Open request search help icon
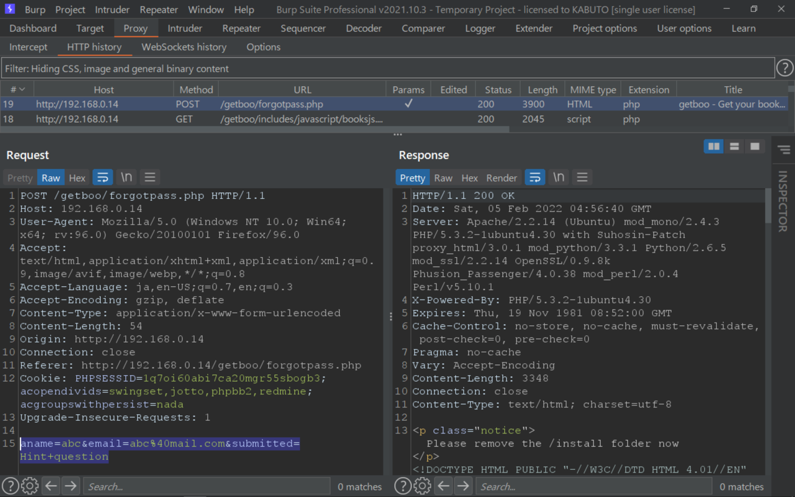Image resolution: width=795 pixels, height=497 pixels. click(11, 486)
